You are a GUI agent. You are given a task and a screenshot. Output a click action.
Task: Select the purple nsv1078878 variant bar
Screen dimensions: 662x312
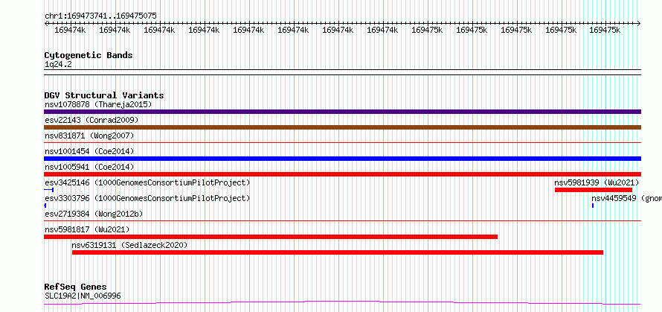(x=342, y=112)
